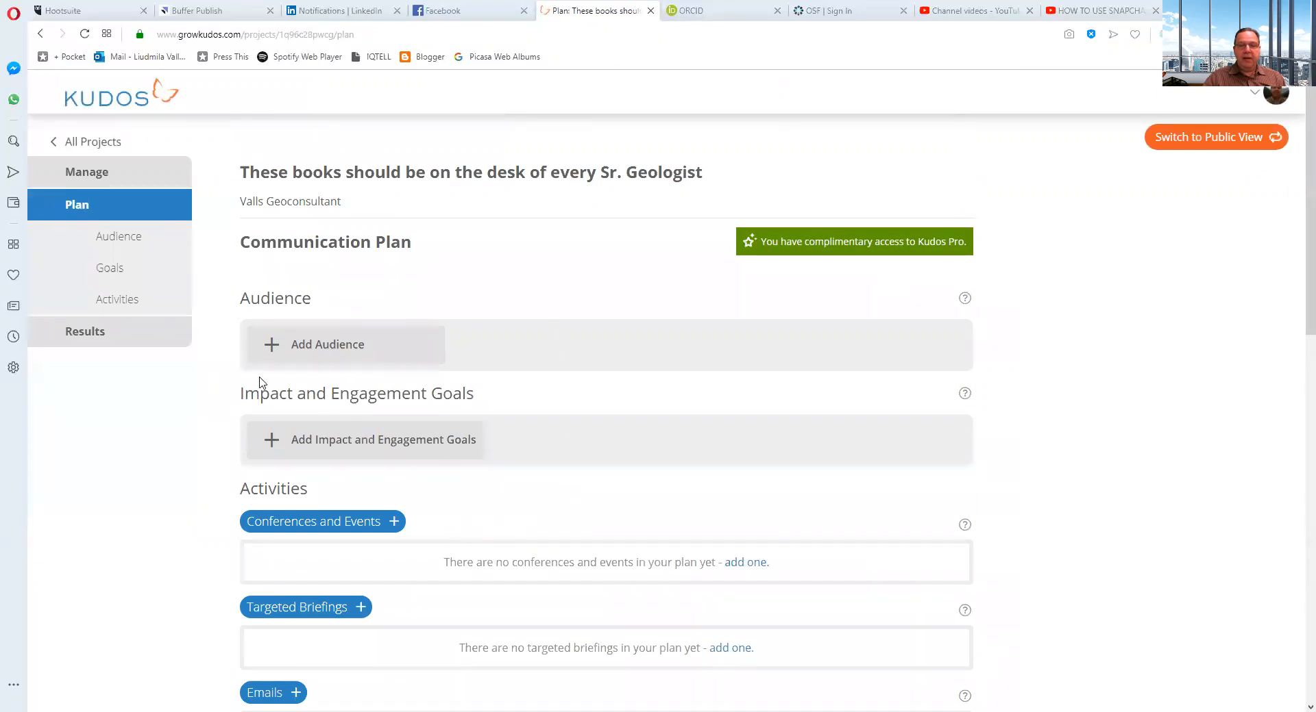This screenshot has width=1316, height=712.
Task: Switch to the Hootsuite tab
Action: click(90, 10)
